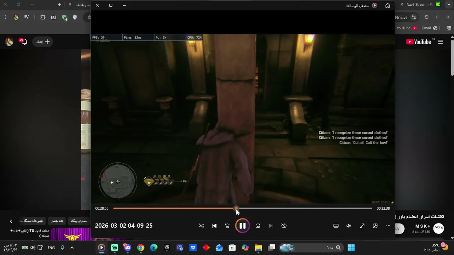
Task: Click the YouTube Create button
Action: coord(43,42)
